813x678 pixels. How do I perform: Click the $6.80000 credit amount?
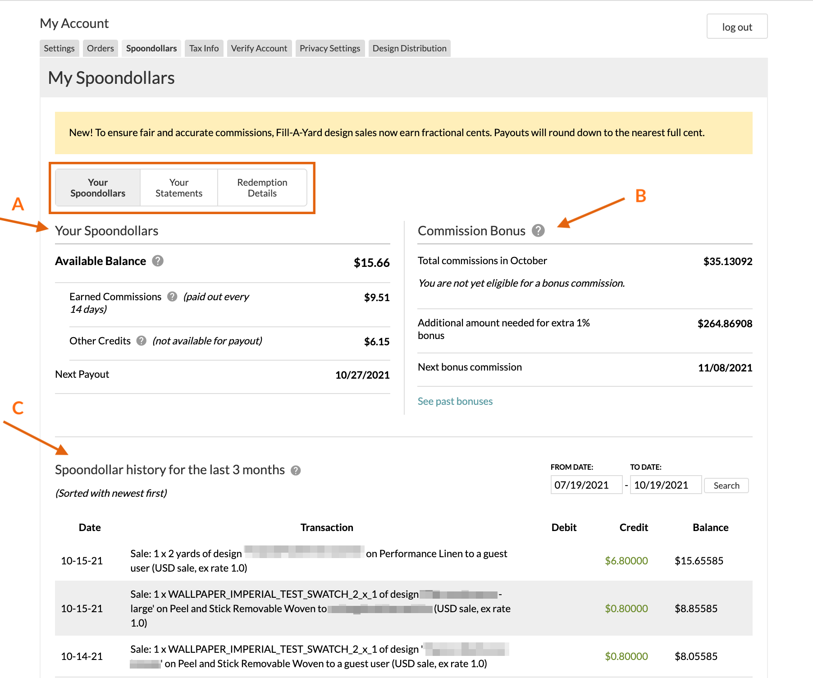coord(626,561)
